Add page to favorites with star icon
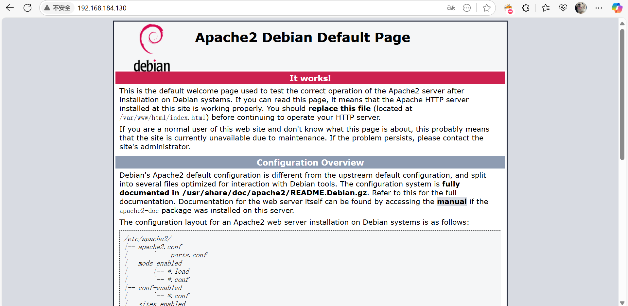The height and width of the screenshot is (306, 628). coord(487,8)
